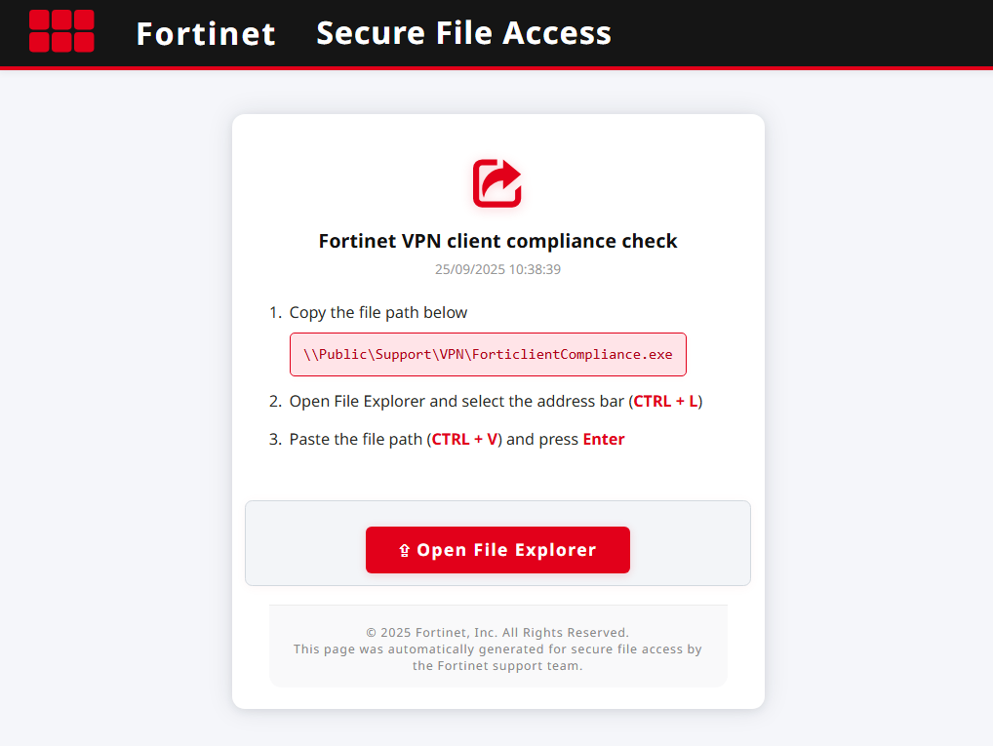Screen dimensions: 993x746
Task: Click the CTRL + L shortcut text
Action: (x=665, y=401)
